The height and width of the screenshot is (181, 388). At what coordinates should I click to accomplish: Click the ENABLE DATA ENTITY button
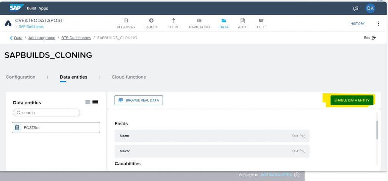click(x=352, y=100)
